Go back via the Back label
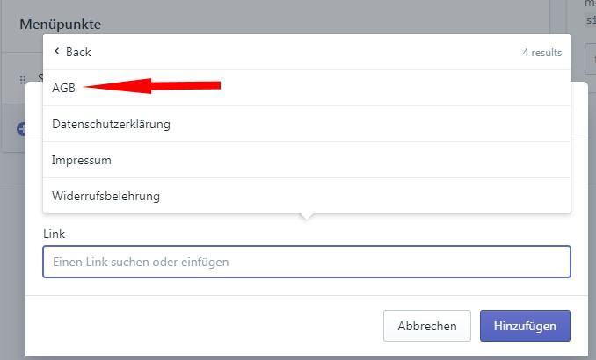The height and width of the screenshot is (360, 596). tap(78, 52)
